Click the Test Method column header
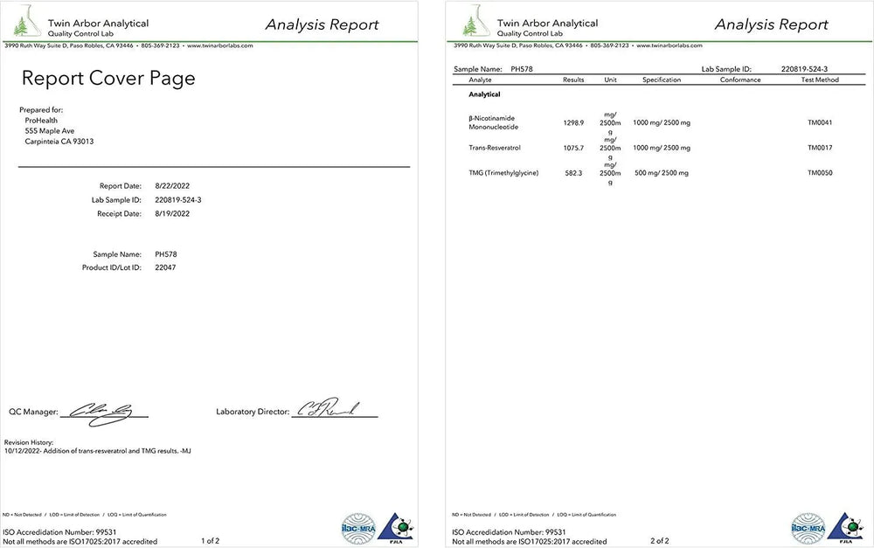 tap(819, 80)
